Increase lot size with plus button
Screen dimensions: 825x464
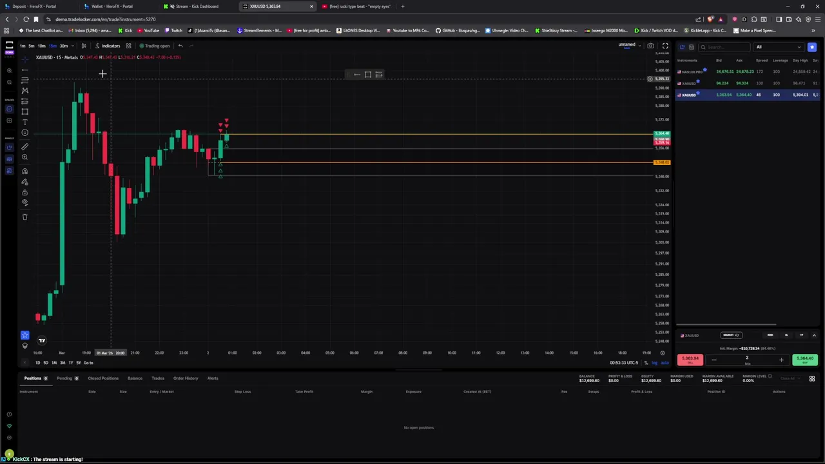coord(781,360)
